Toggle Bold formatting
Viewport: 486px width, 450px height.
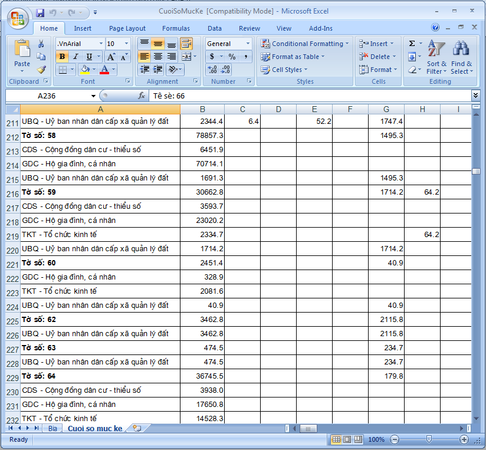pos(62,57)
